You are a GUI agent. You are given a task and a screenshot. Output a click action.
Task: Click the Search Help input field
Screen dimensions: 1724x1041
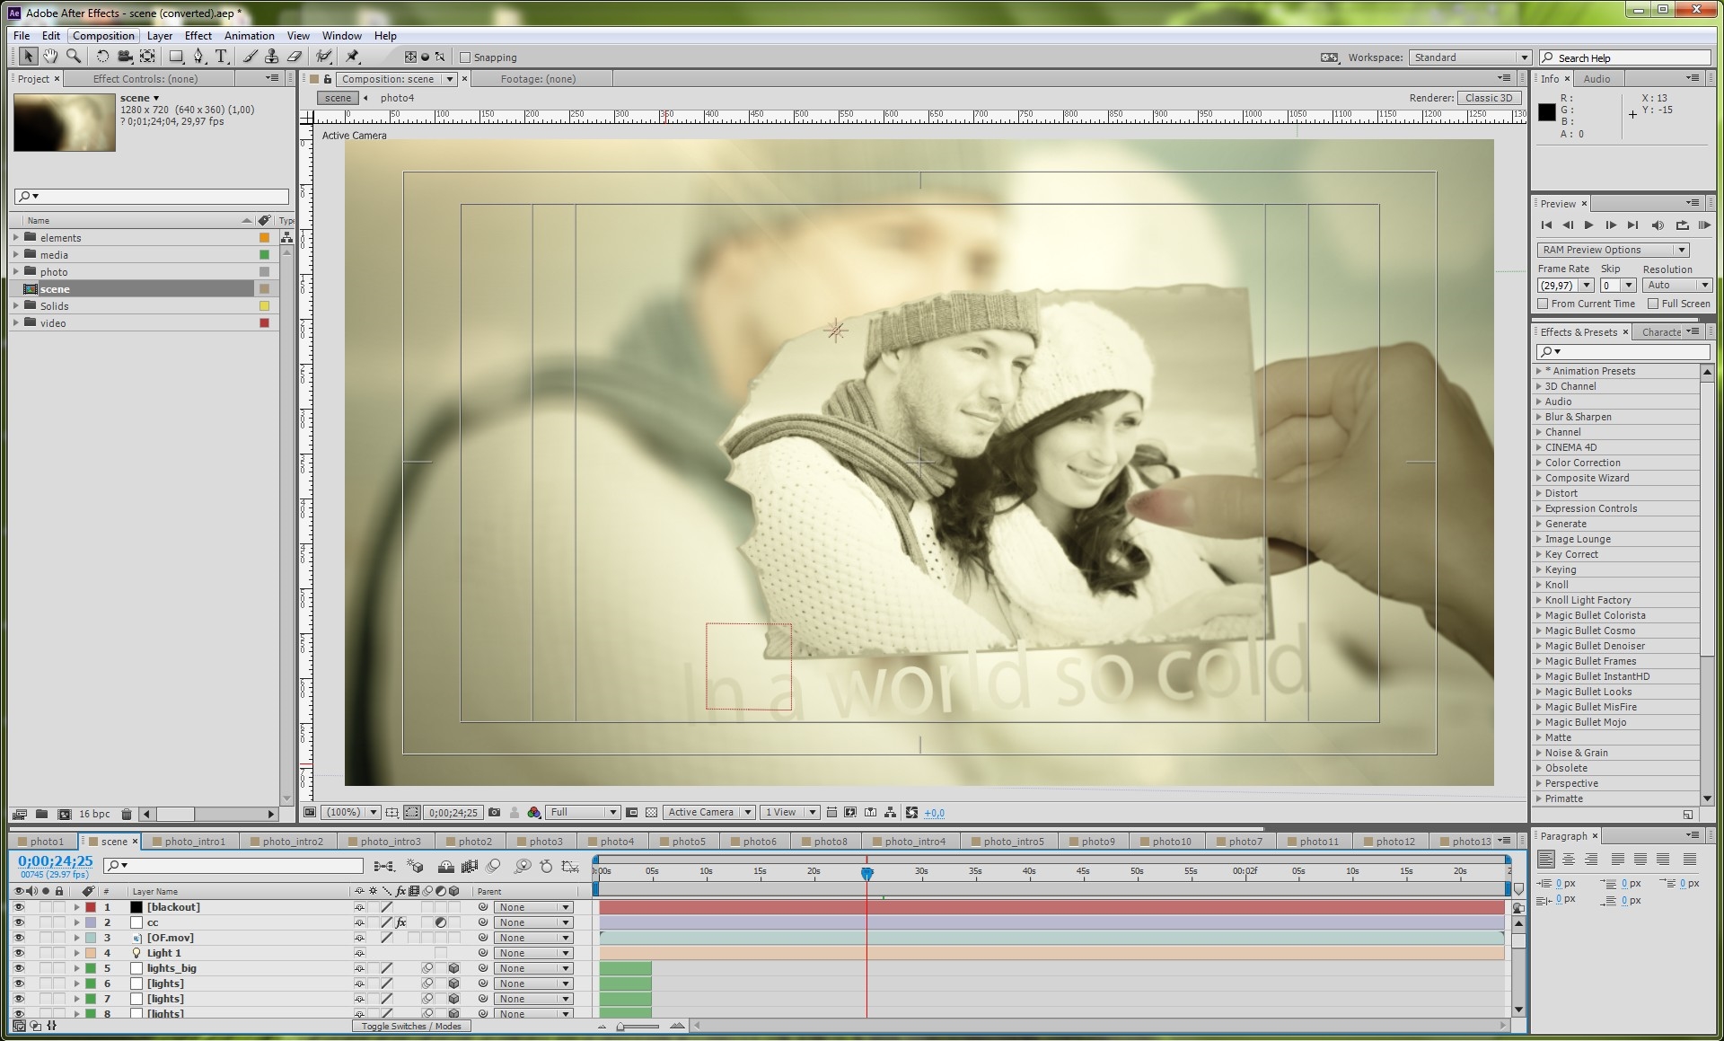(1626, 57)
